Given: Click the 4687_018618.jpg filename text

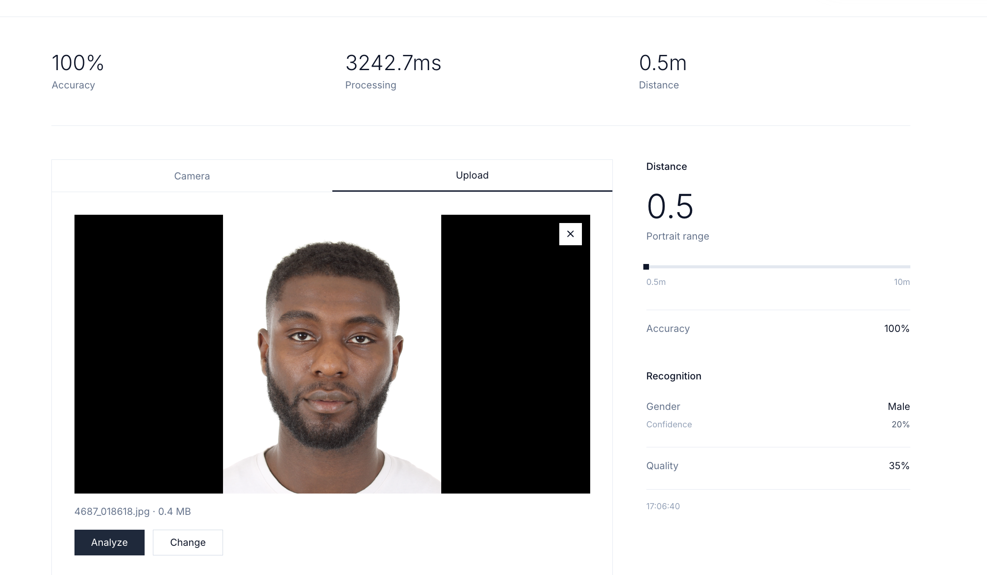Looking at the screenshot, I should point(112,511).
